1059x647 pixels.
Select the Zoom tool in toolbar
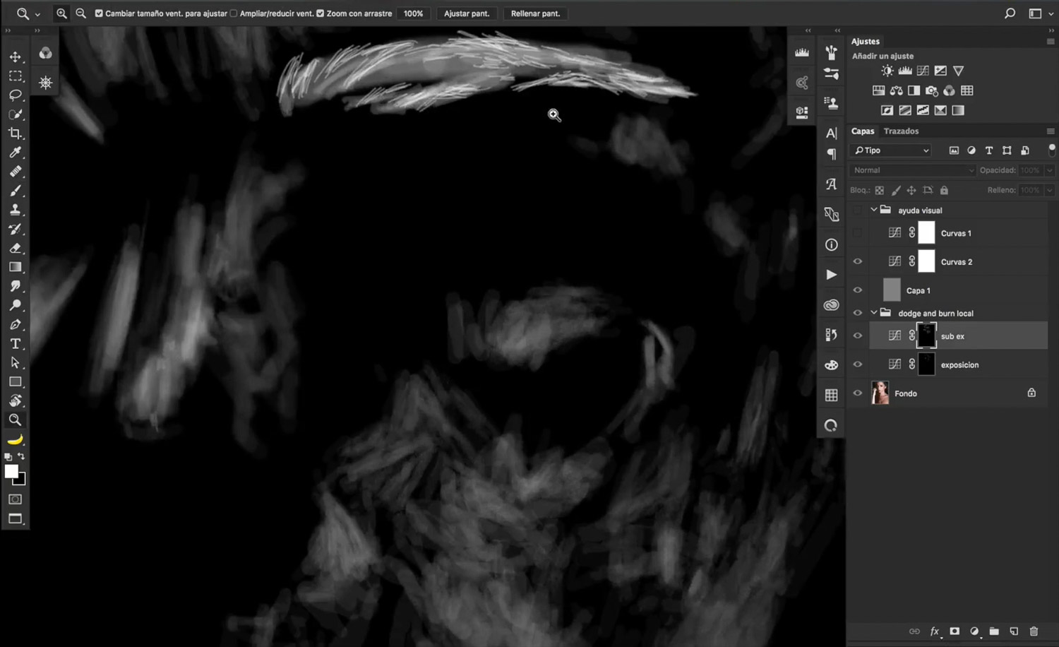pyautogui.click(x=15, y=420)
